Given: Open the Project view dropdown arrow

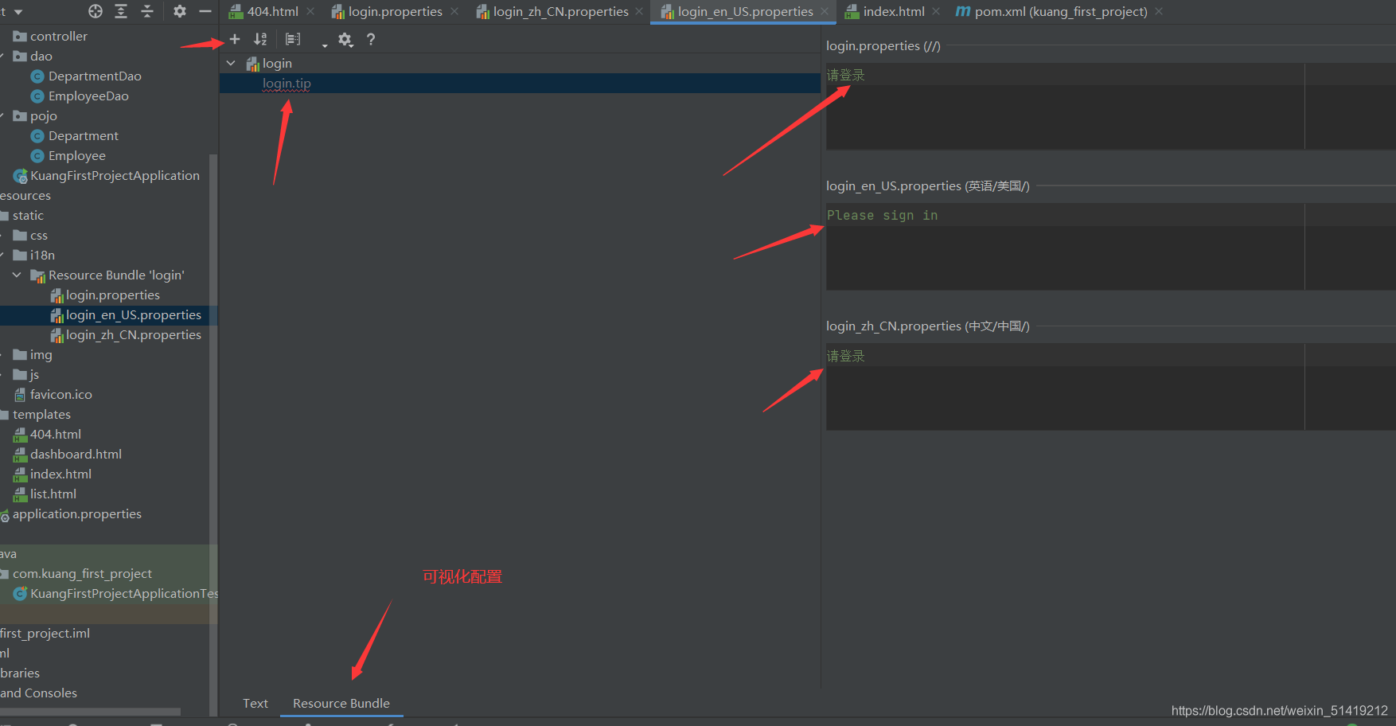Looking at the screenshot, I should point(18,12).
